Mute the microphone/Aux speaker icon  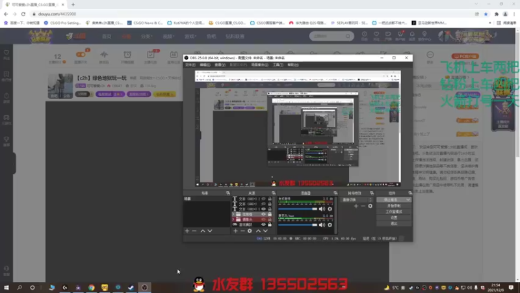pyautogui.click(x=322, y=225)
